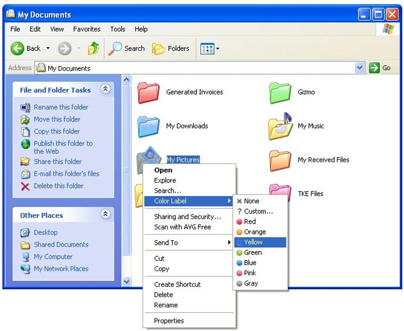
Task: Toggle the Folders pane button
Action: click(x=171, y=48)
